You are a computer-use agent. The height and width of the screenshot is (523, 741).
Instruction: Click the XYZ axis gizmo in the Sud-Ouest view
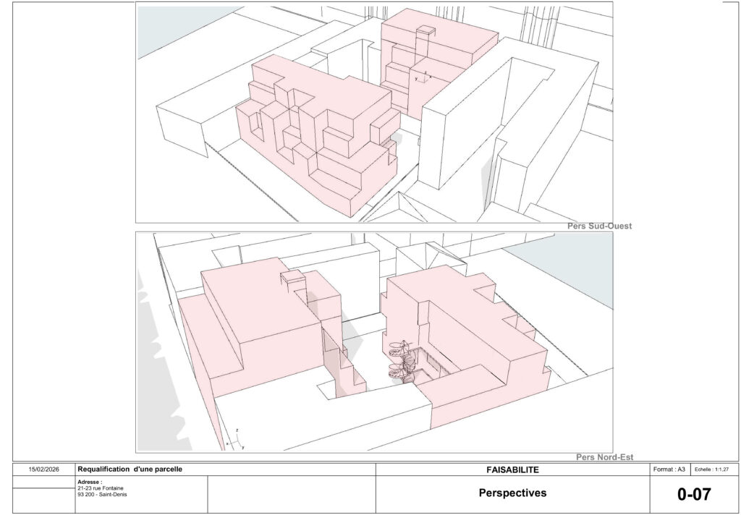[421, 77]
